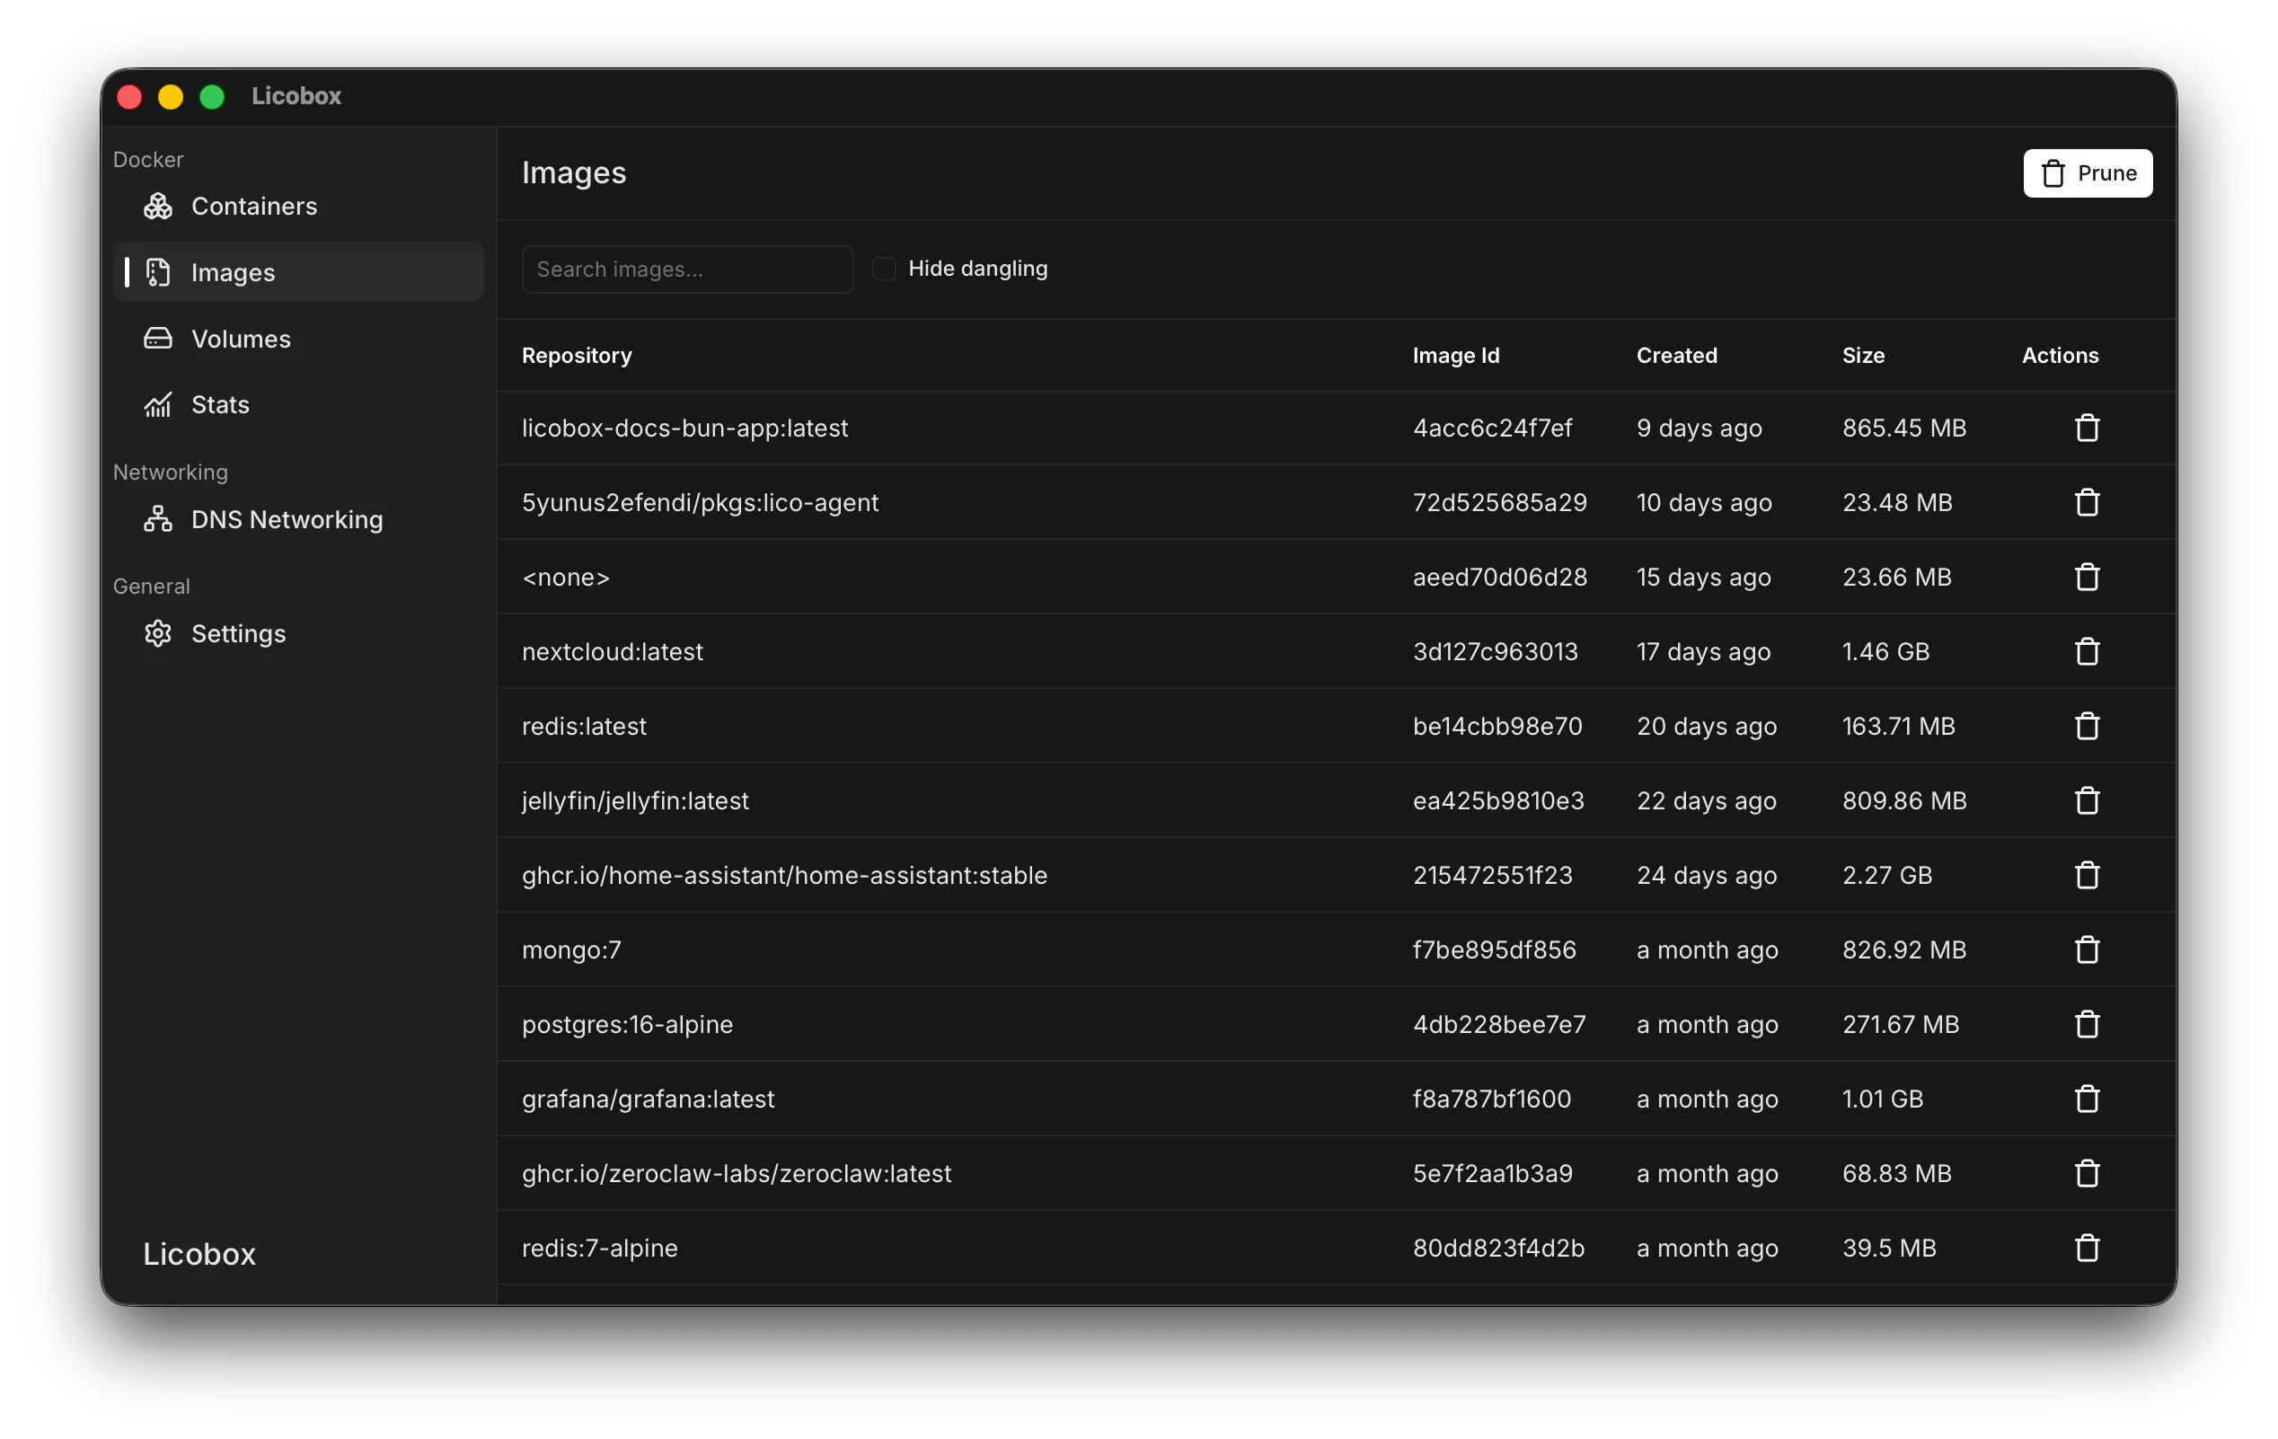Click image id ea425b9810e3

pos(1497,801)
